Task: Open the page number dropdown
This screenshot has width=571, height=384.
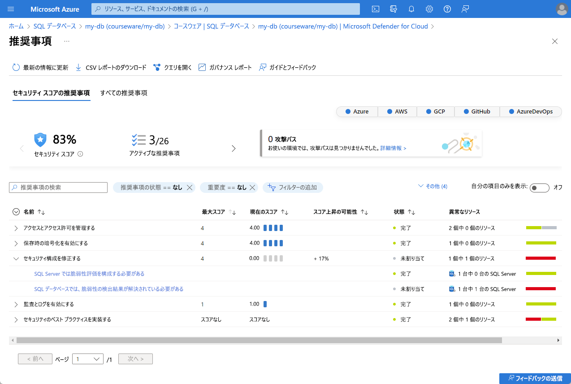Action: tap(88, 359)
